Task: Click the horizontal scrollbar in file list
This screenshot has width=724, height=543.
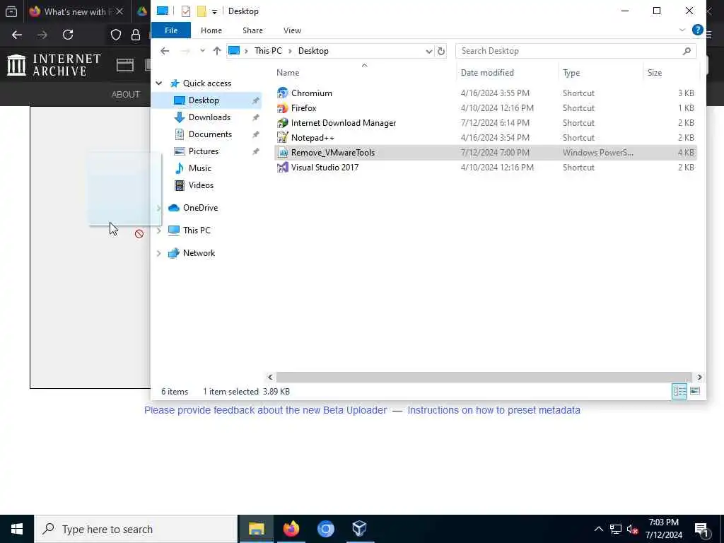Action: point(484,378)
